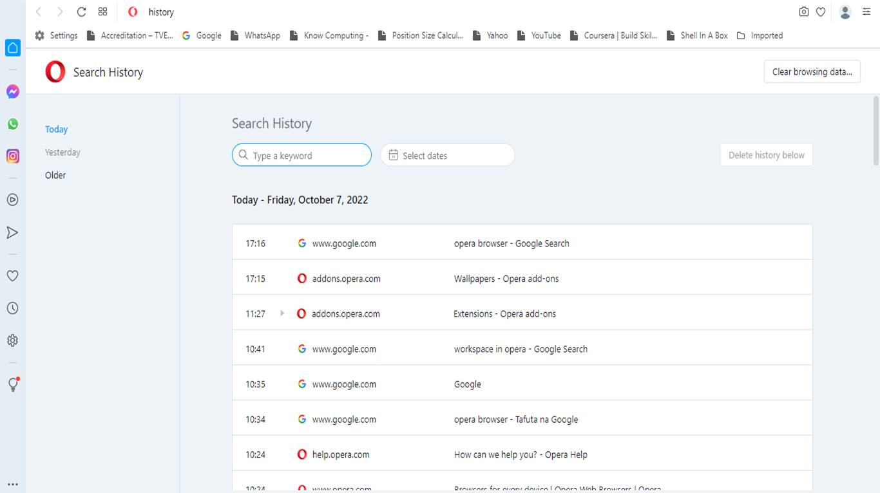Open the Select dates picker
The width and height of the screenshot is (880, 493).
447,154
